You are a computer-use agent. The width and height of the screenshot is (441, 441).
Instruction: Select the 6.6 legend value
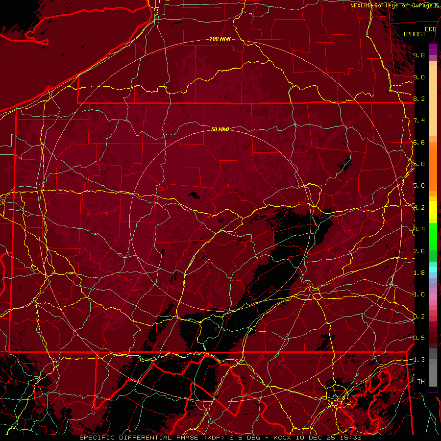point(419,142)
